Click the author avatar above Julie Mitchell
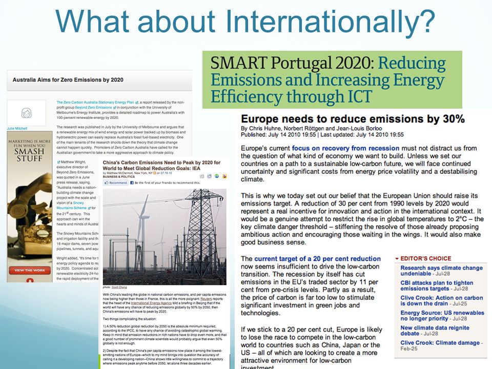Image resolution: width=492 pixels, height=369 pixels. [x=26, y=113]
